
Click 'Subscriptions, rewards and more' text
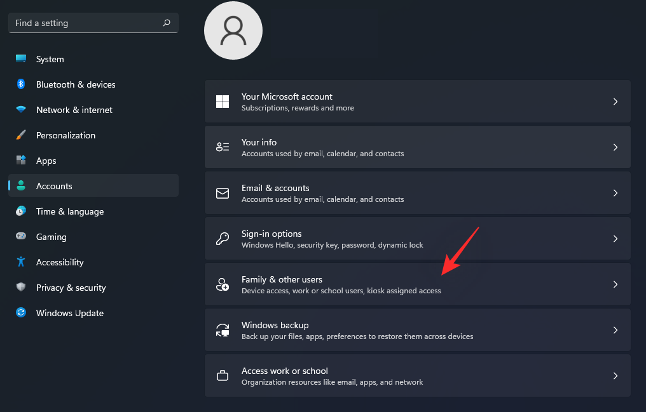click(x=298, y=108)
